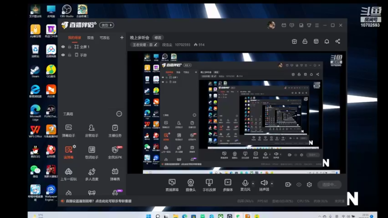Viewport: 388px width, 218px height.
Task: Select the 可改名 scene tab
Action: pos(104,38)
